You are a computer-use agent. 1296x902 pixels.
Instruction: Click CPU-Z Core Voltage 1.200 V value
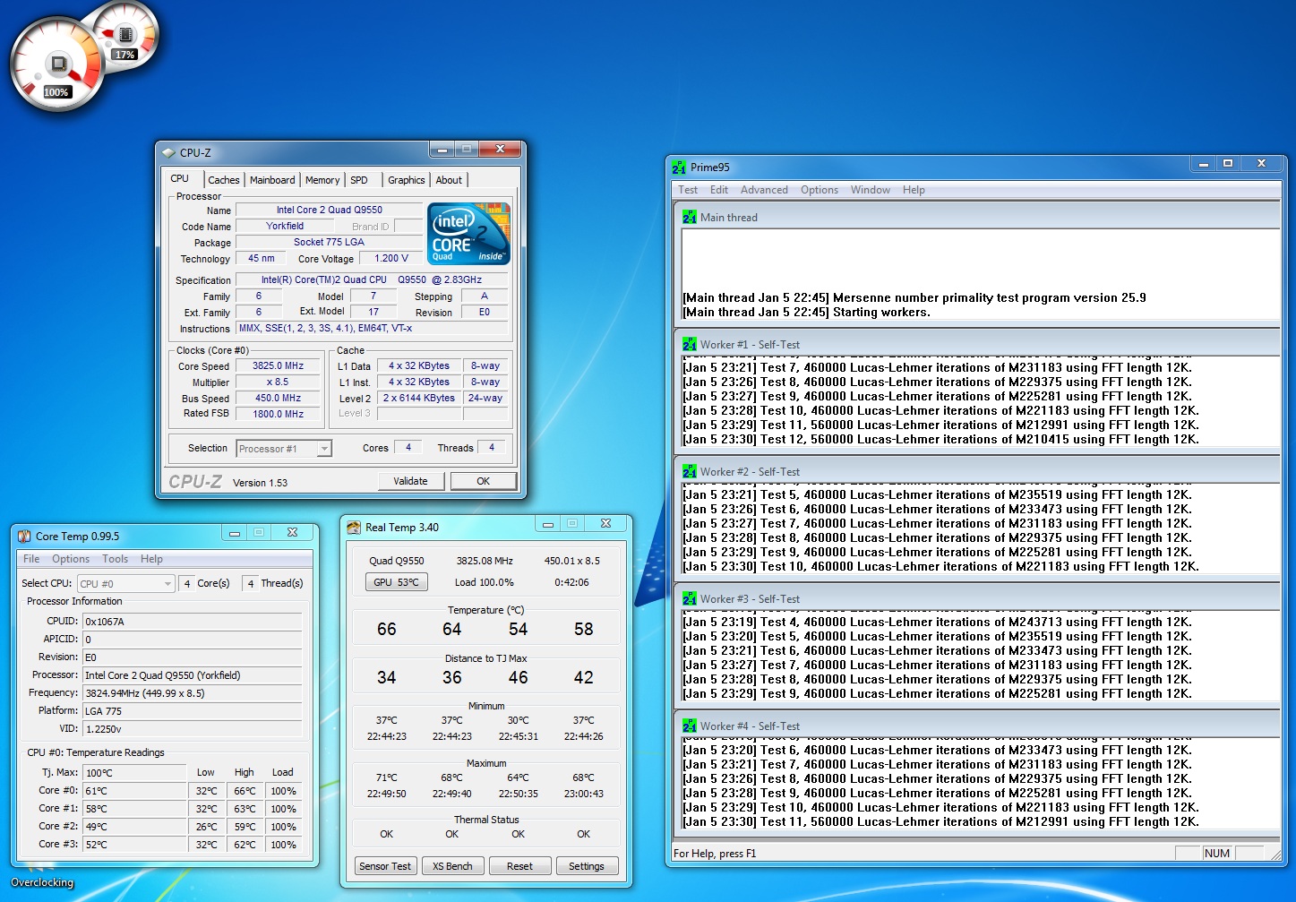coord(391,259)
